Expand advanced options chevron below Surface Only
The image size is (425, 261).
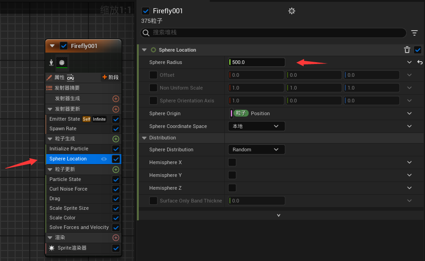(x=278, y=215)
